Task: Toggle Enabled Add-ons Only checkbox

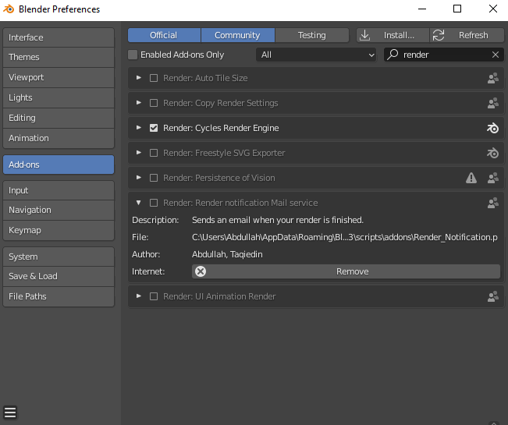Action: [133, 55]
